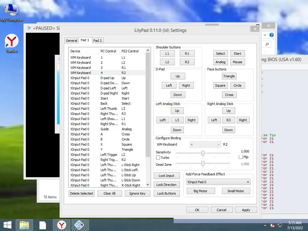Close the LilyPad Settings dialog
The width and height of the screenshot is (308, 231).
[x=255, y=29]
